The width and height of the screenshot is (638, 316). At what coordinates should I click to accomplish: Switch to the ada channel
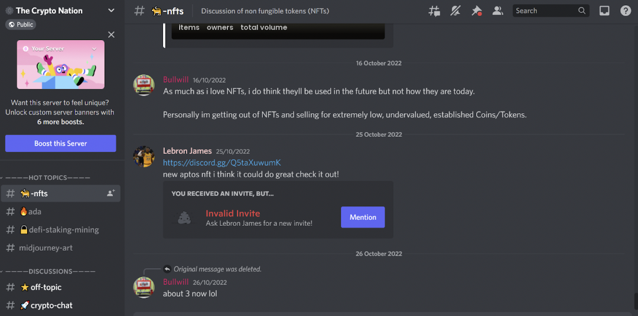[x=35, y=212]
